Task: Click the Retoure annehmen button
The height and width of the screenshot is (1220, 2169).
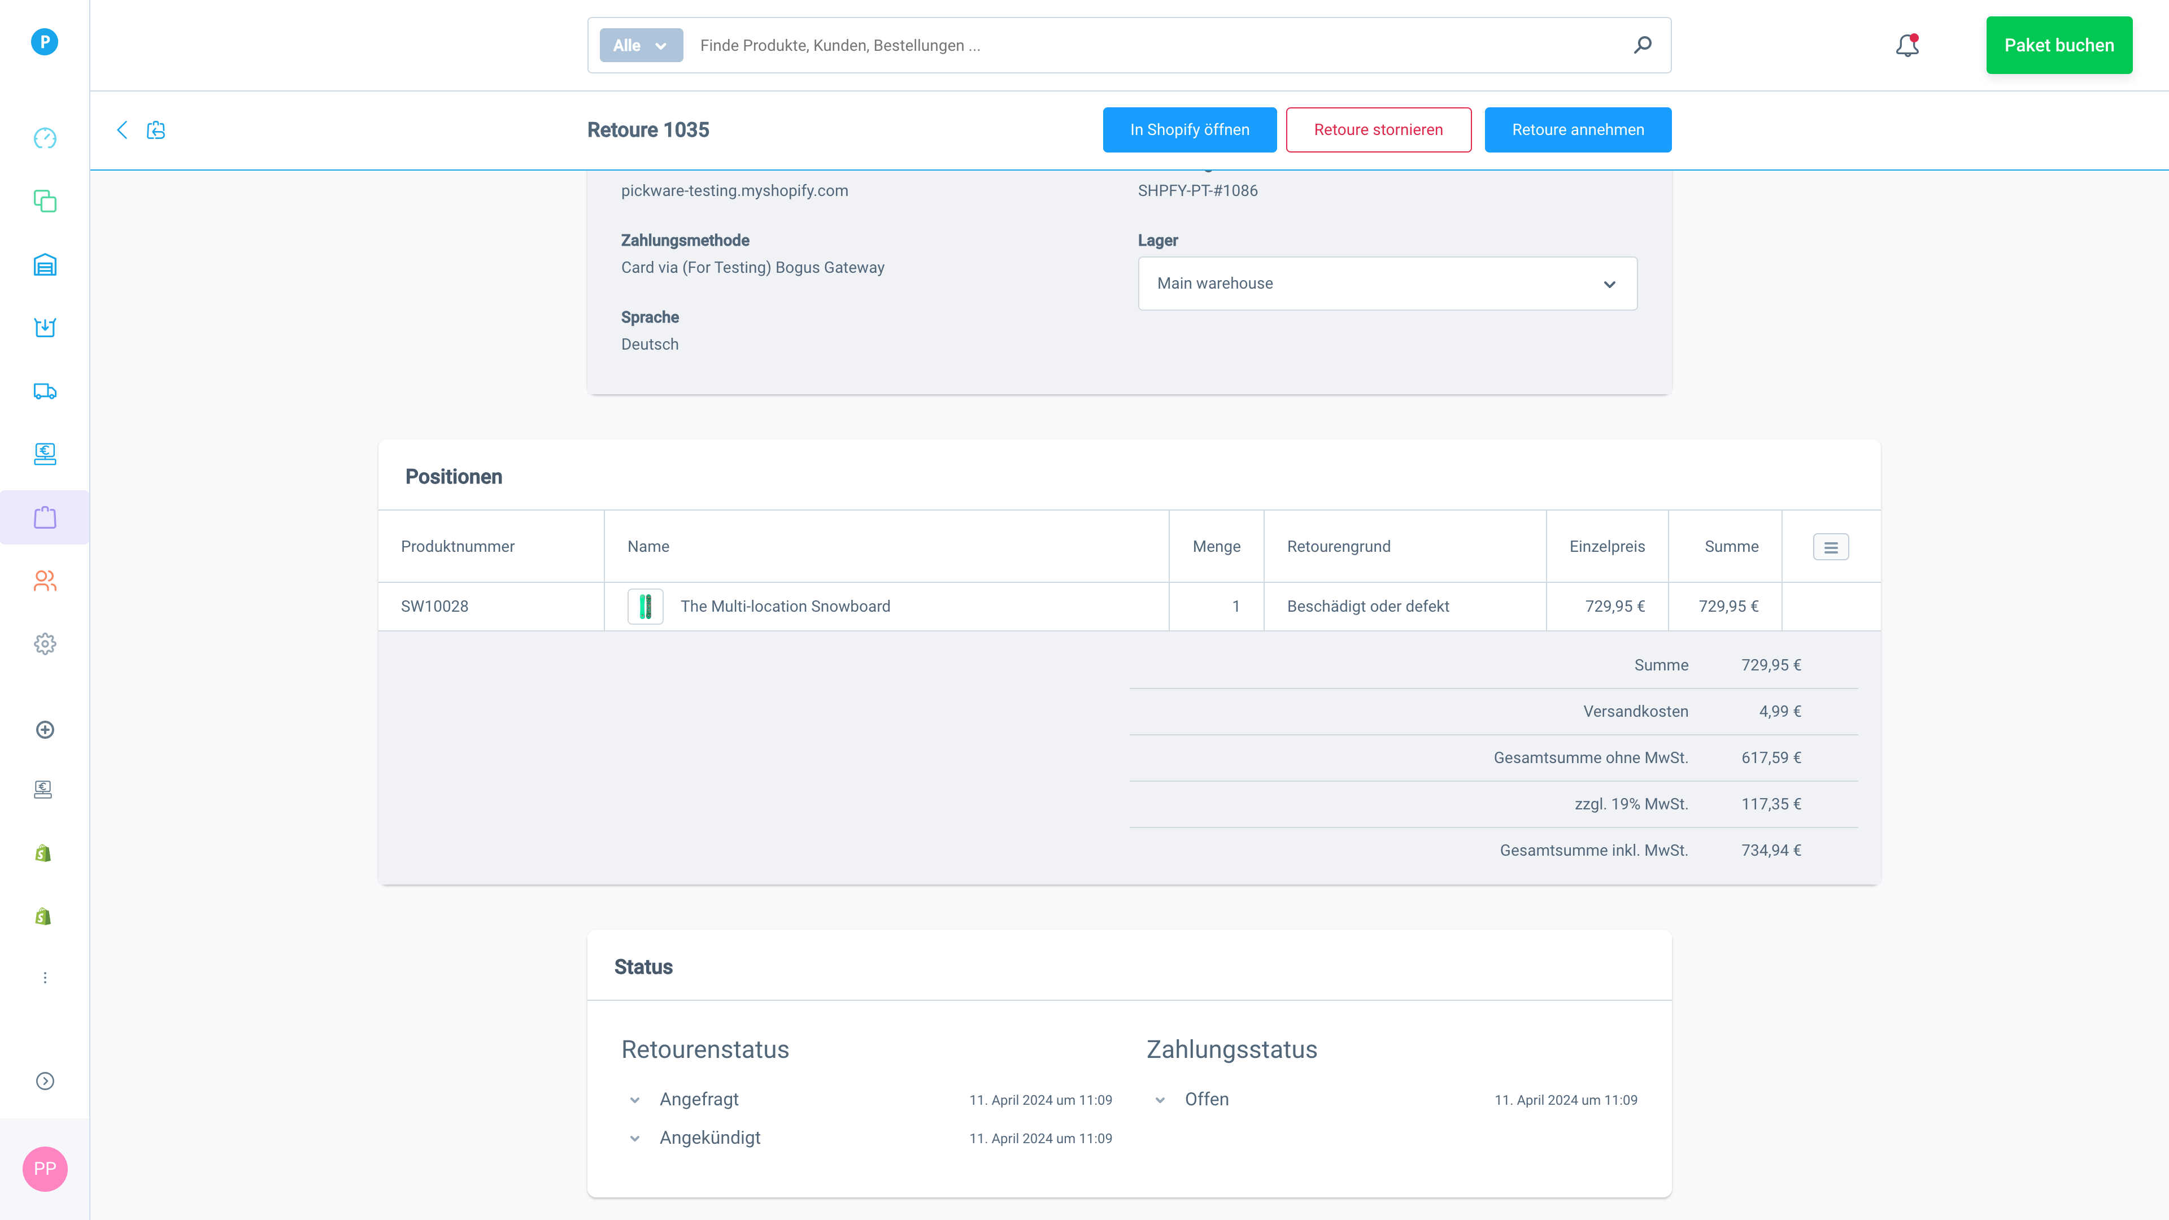Action: point(1577,130)
